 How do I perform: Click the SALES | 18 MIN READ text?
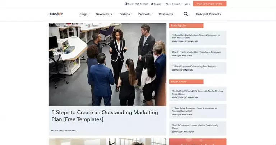tap(181, 56)
